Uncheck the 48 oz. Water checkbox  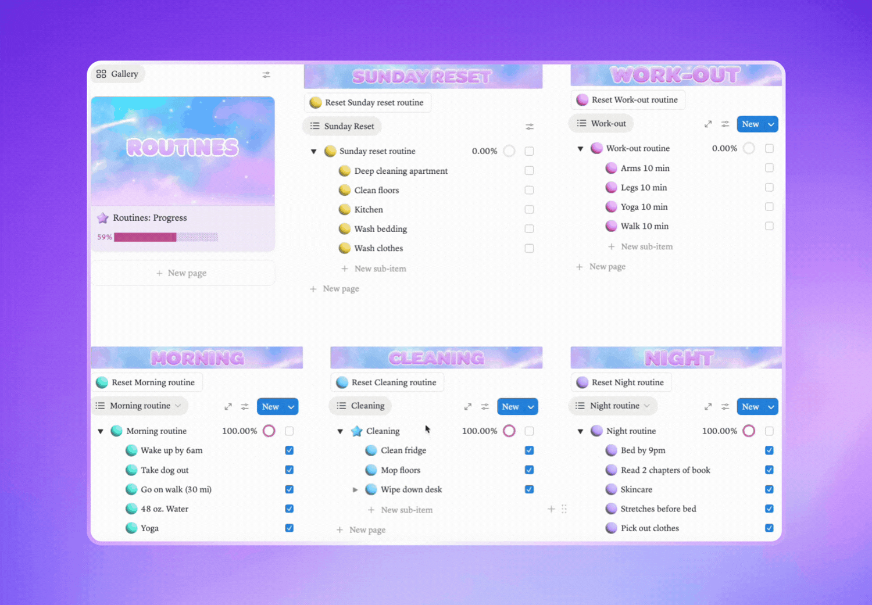289,509
